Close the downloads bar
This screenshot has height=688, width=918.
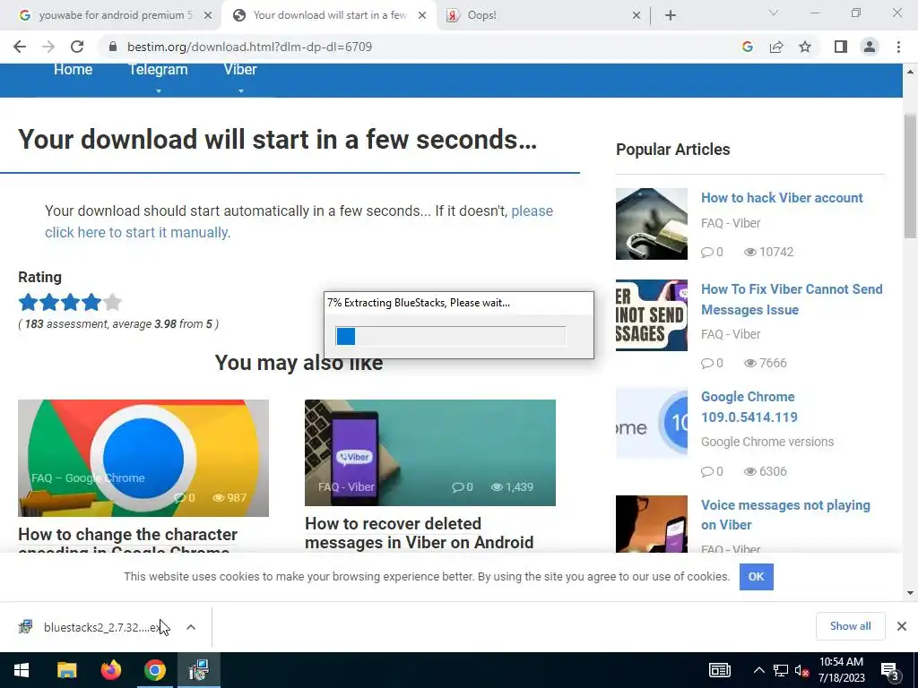pos(902,626)
